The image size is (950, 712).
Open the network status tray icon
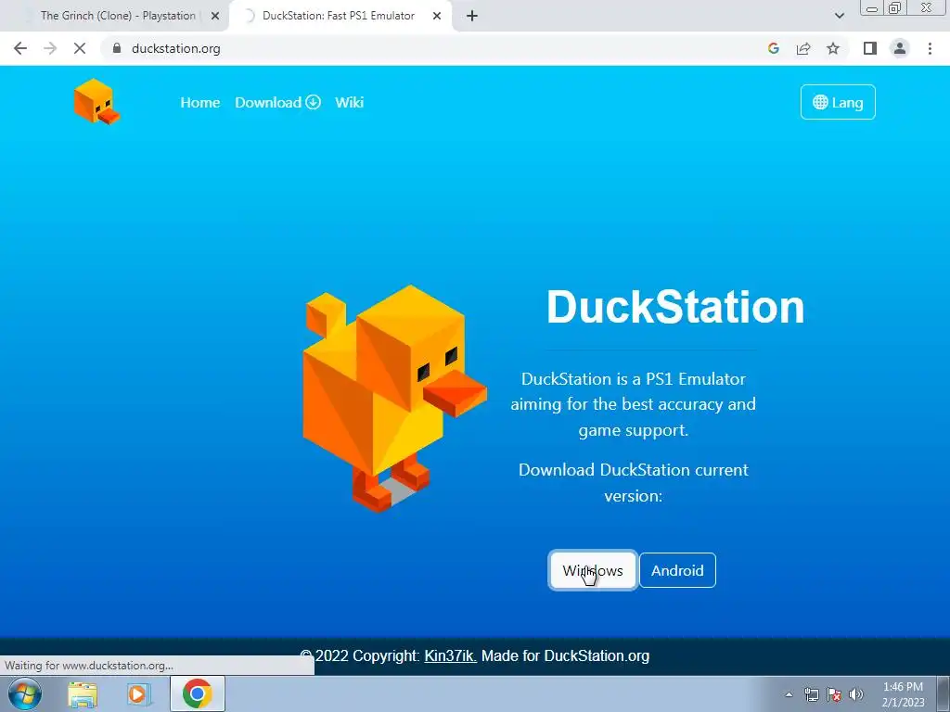(811, 694)
